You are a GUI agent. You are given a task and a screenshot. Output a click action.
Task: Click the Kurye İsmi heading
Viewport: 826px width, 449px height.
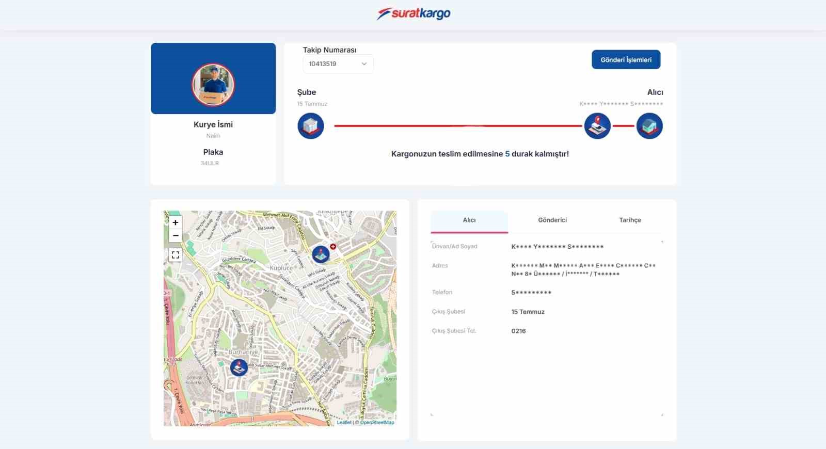[213, 124]
